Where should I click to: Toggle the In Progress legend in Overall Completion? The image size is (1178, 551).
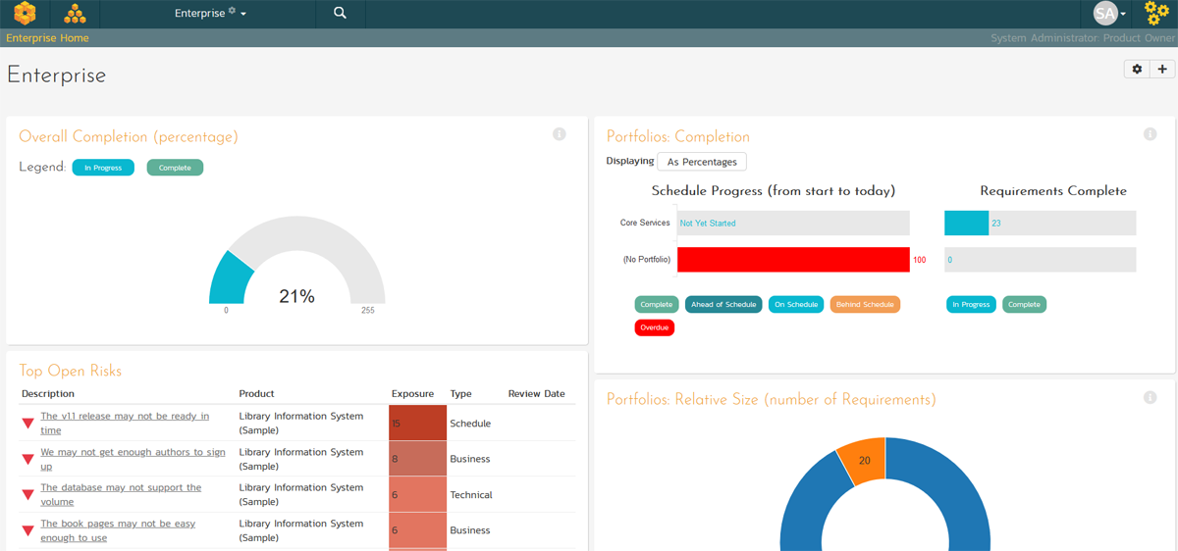point(103,168)
